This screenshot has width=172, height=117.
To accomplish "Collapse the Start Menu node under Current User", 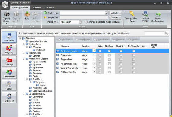I will click(27, 79).
